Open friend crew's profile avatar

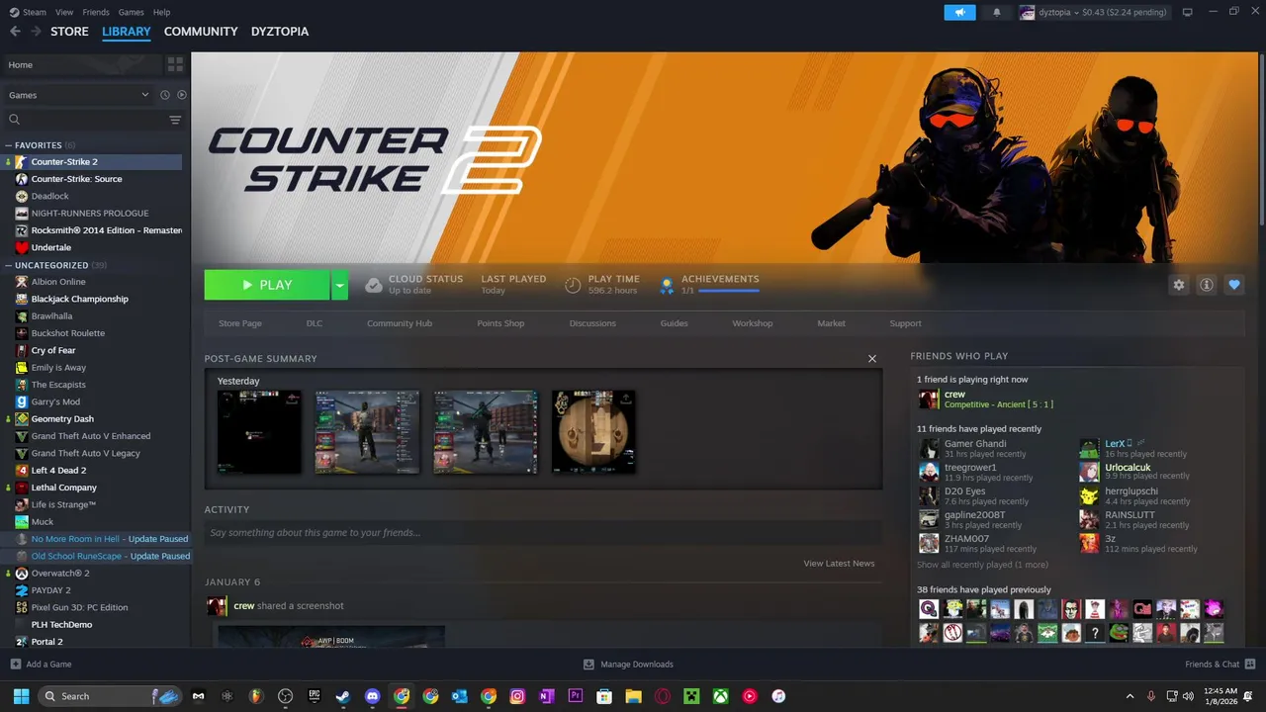point(928,399)
